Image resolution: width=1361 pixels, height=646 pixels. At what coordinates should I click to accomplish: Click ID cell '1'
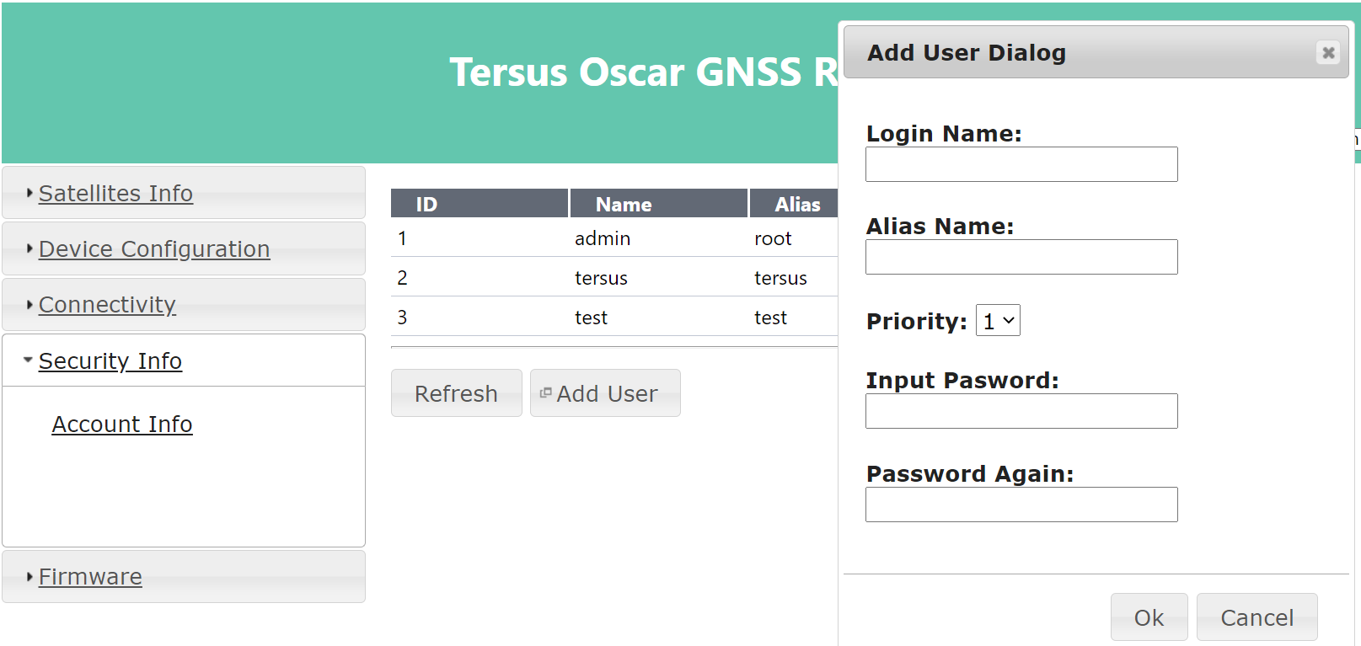click(x=403, y=238)
